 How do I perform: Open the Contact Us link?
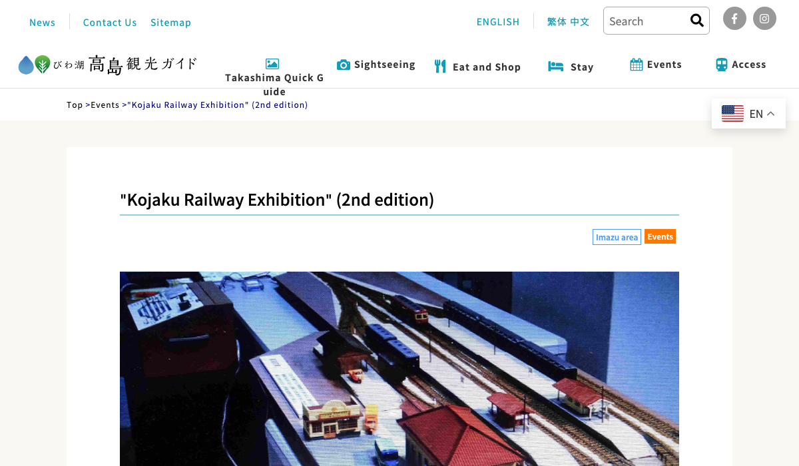click(110, 23)
